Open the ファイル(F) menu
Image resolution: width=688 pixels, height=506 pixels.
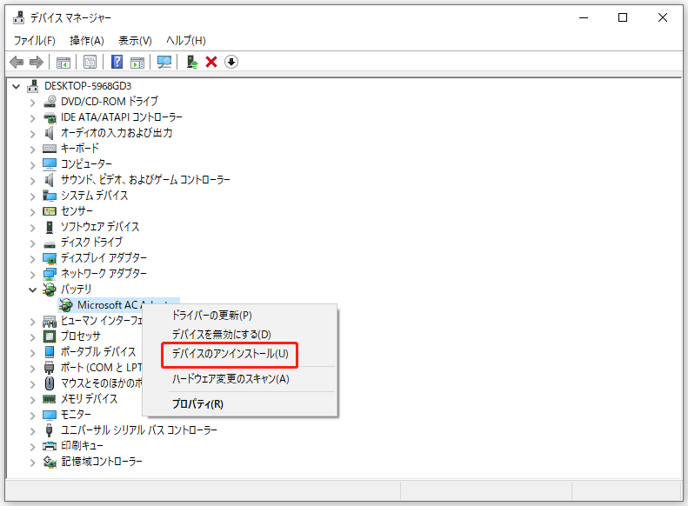(34, 41)
